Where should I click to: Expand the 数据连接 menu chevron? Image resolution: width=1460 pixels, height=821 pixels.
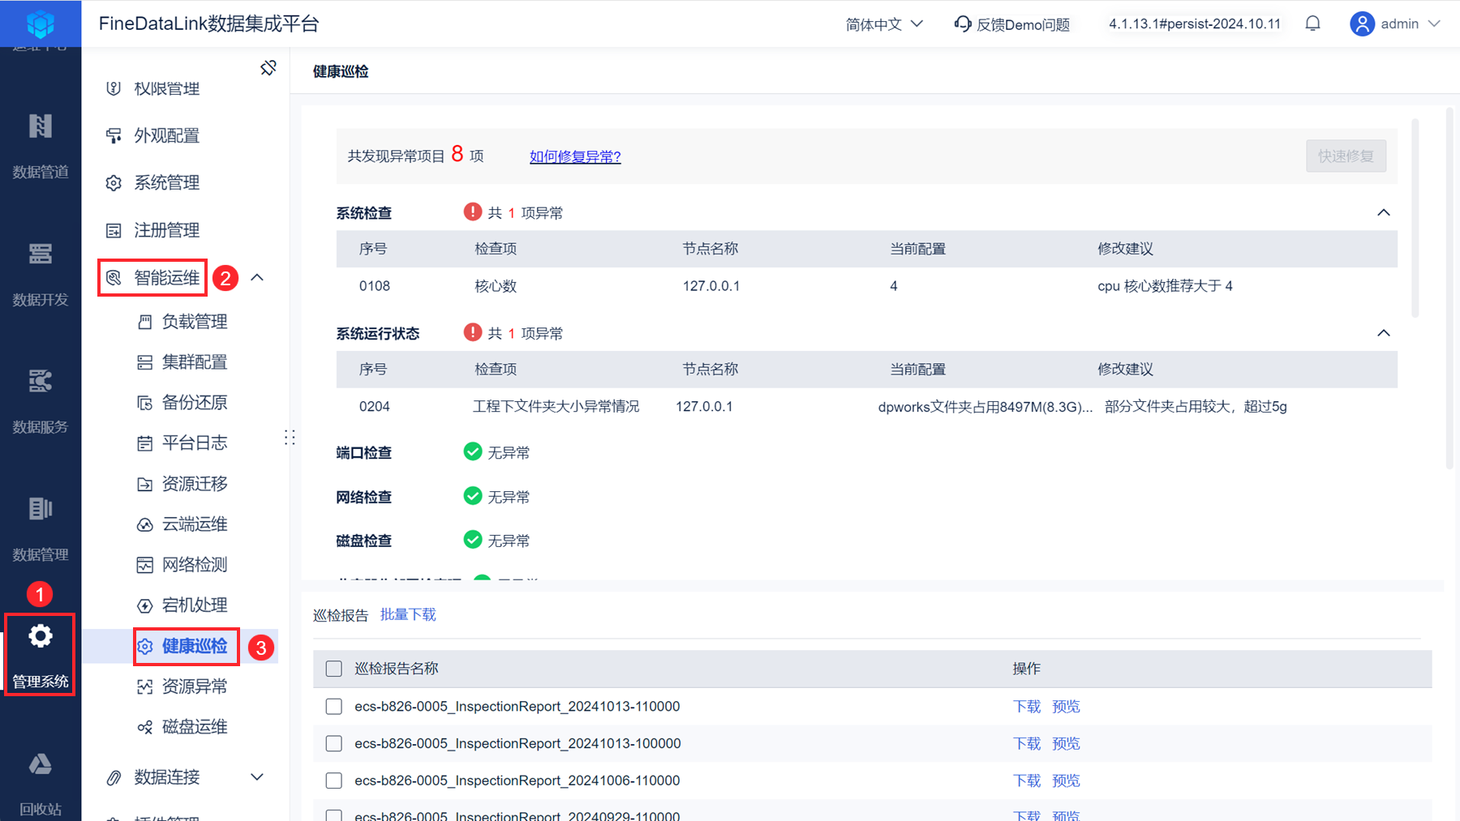coord(257,777)
